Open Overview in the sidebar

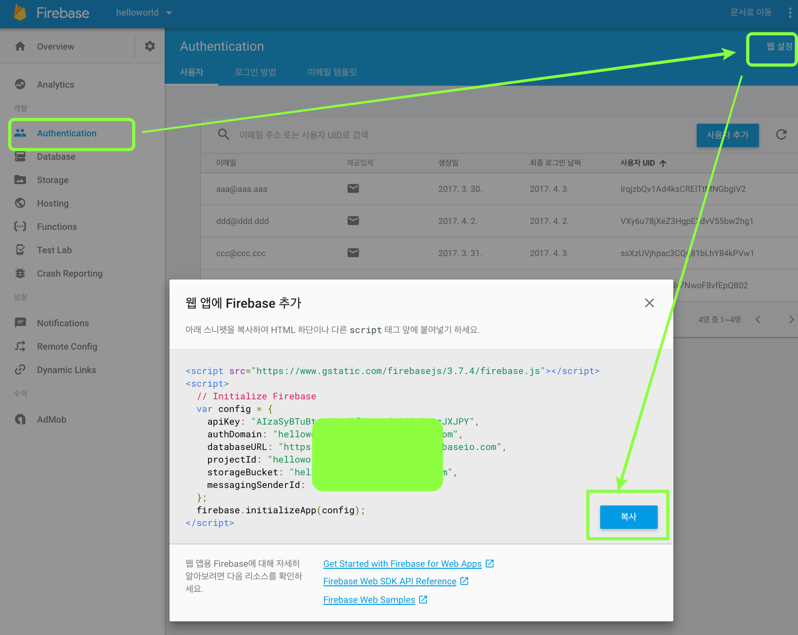56,47
